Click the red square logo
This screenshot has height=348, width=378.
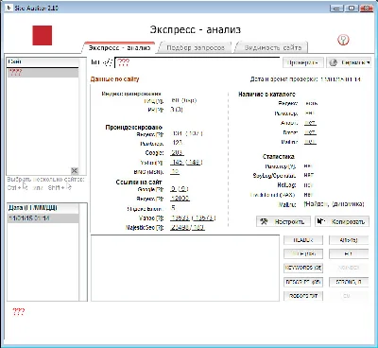tap(43, 35)
